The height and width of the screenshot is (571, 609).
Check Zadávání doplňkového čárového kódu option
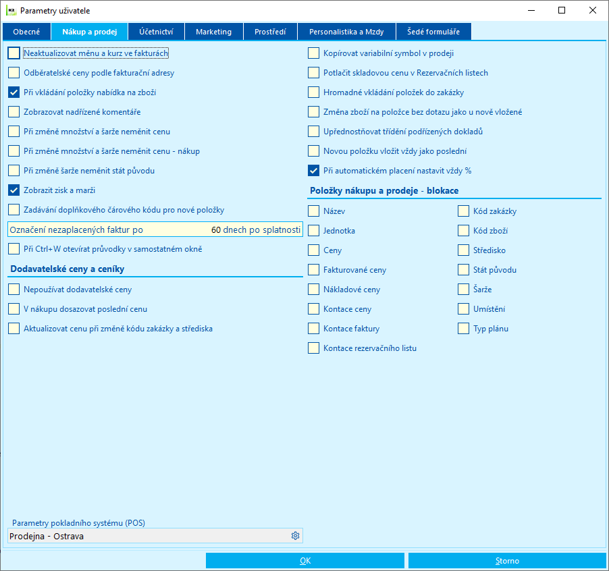coord(14,210)
